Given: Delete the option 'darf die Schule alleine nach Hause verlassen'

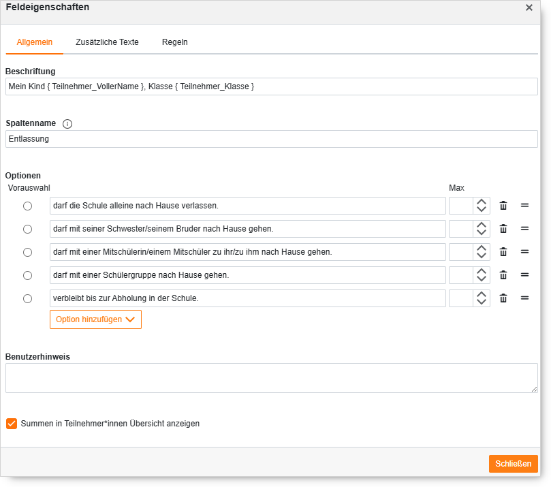Looking at the screenshot, I should click(x=503, y=205).
